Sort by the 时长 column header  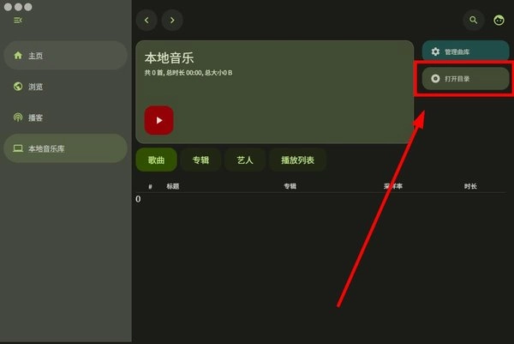point(470,186)
